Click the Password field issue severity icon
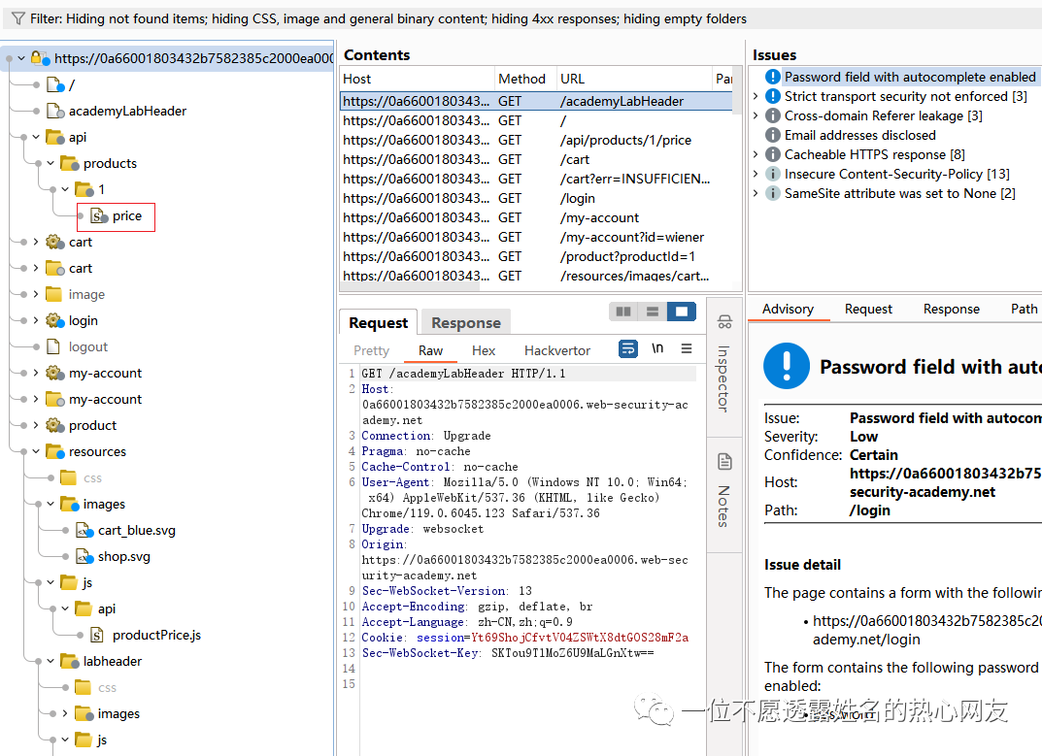1042x756 pixels. tap(773, 77)
